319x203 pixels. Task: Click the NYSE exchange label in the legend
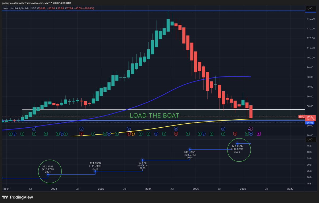click(33, 8)
